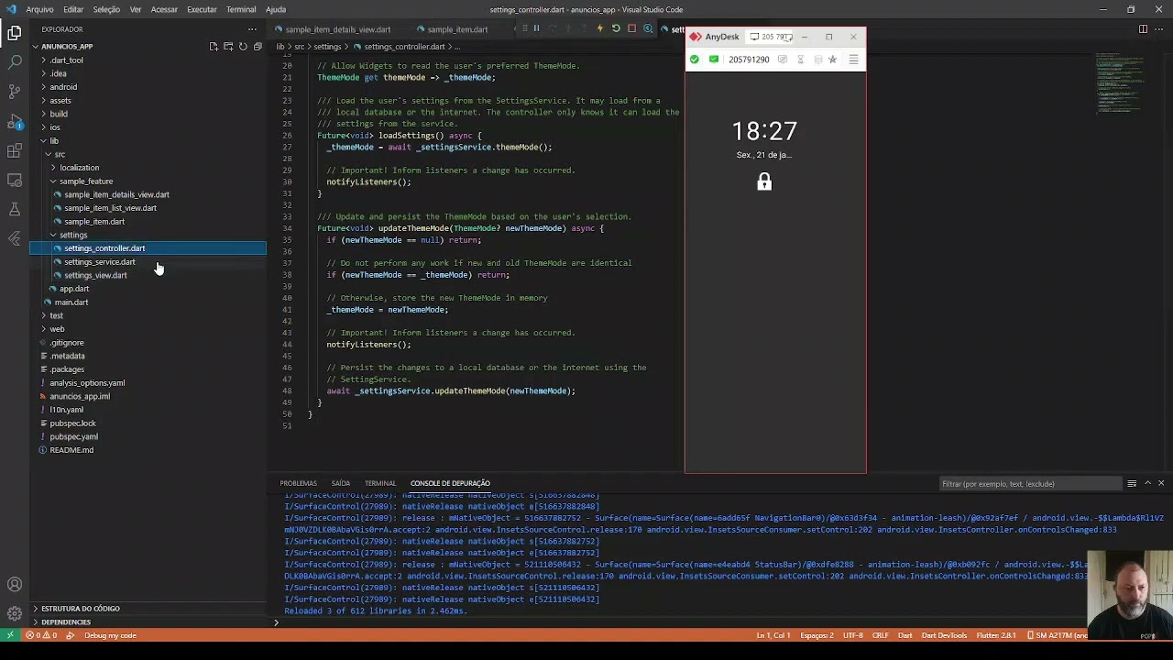Close the bottom panel

[x=1161, y=483]
